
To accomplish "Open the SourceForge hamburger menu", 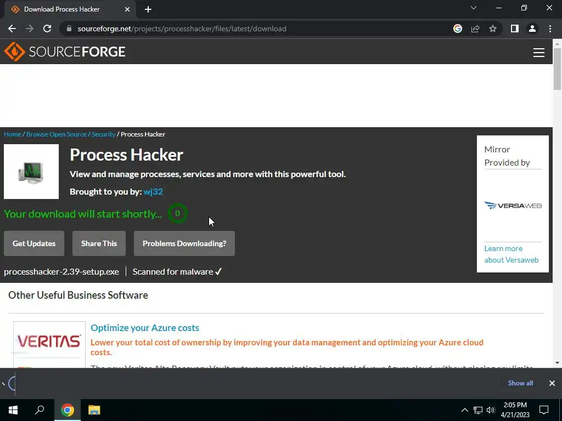I will point(539,53).
